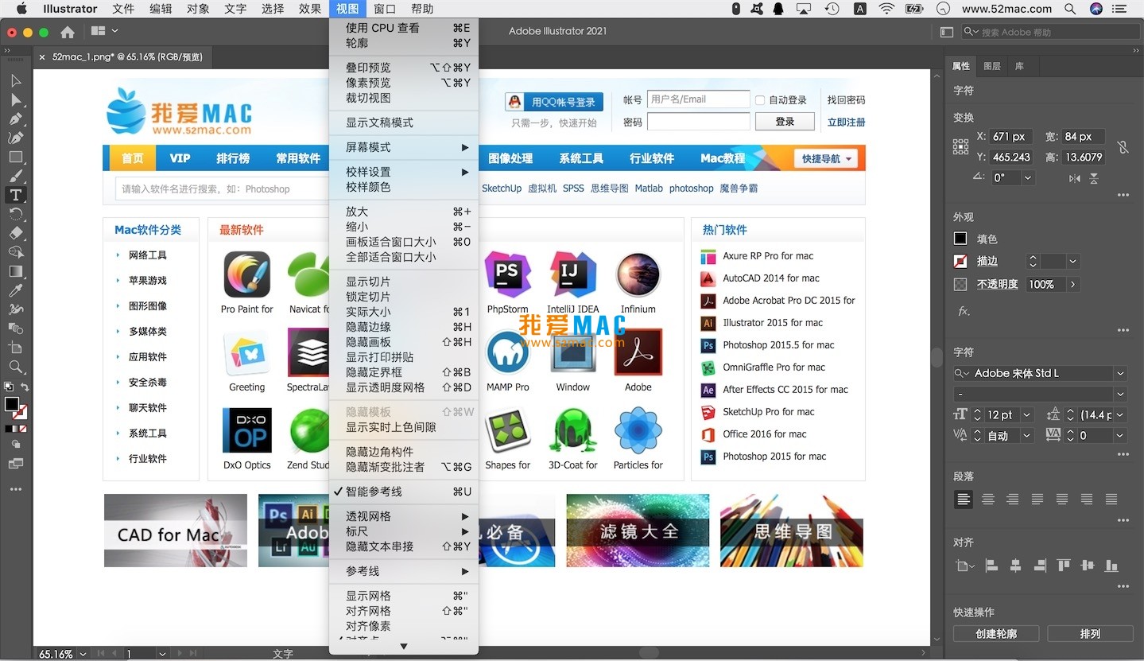Open the kerning 自动 dropdown
1144x661 pixels.
1027,436
